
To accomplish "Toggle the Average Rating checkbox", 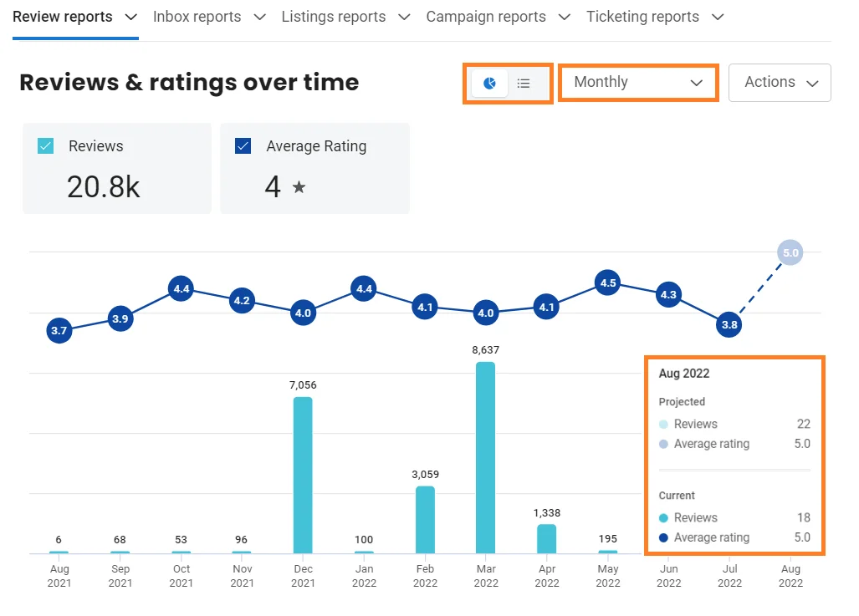I will pyautogui.click(x=244, y=146).
